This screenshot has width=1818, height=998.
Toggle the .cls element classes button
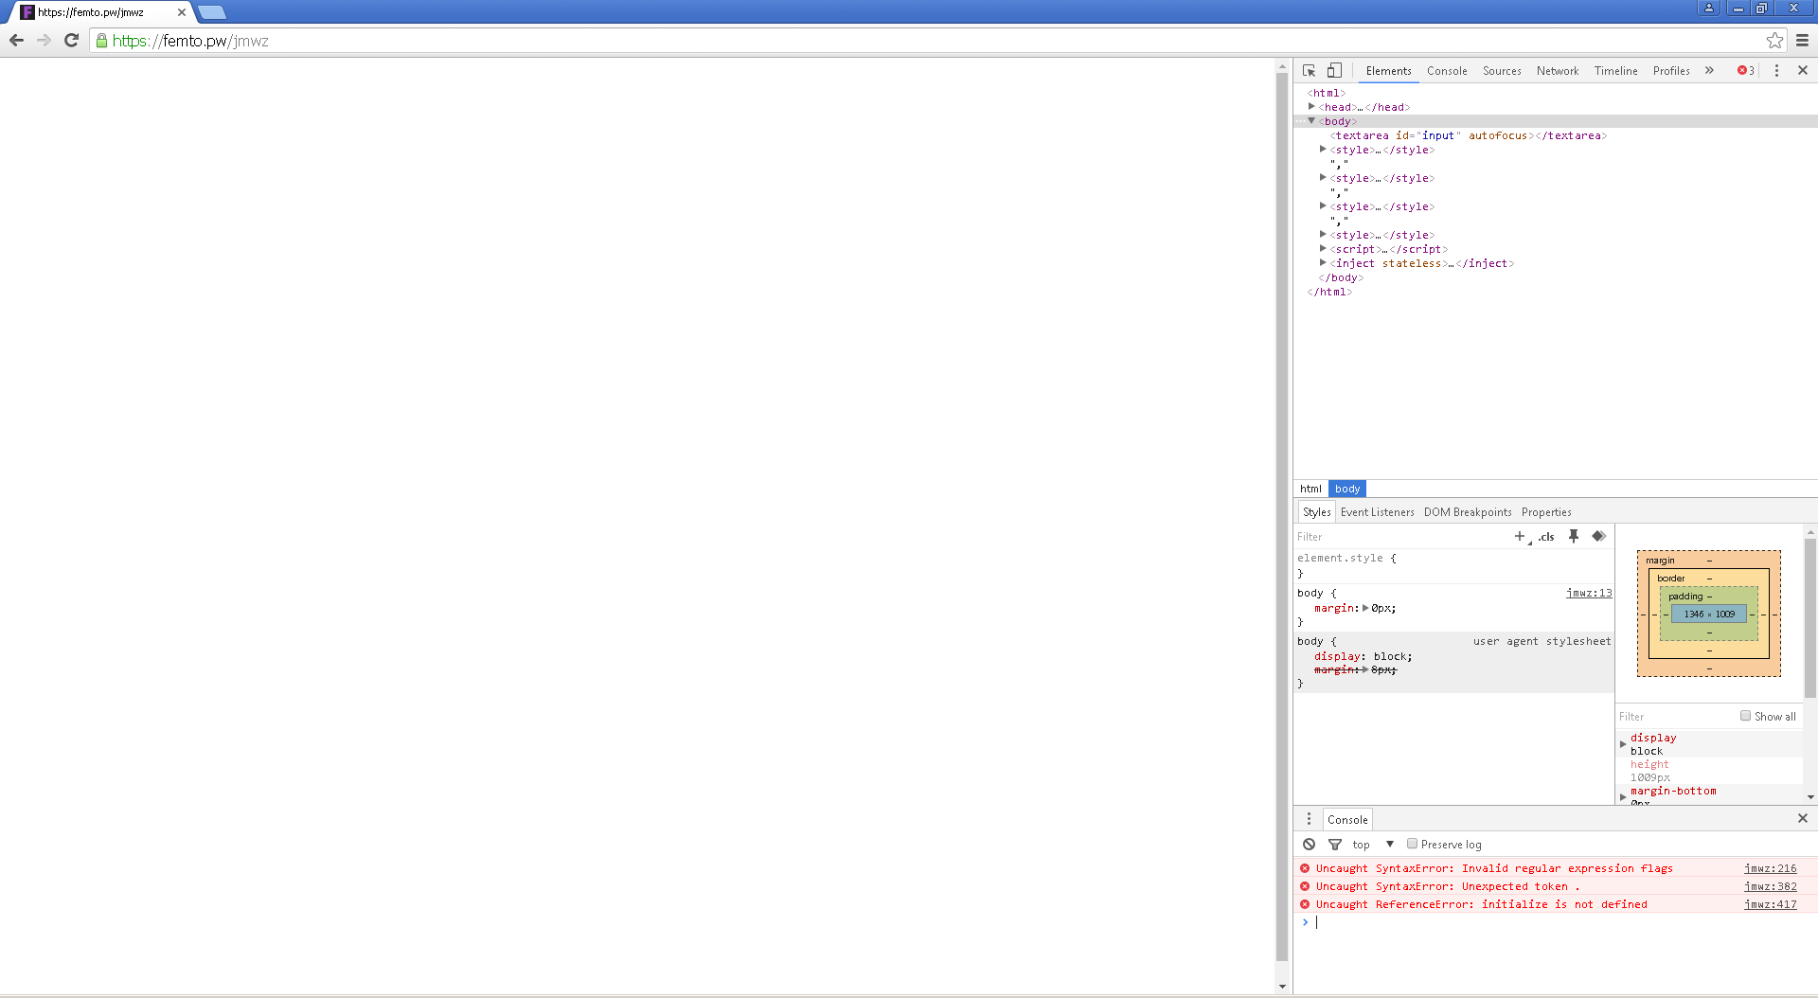[1546, 537]
